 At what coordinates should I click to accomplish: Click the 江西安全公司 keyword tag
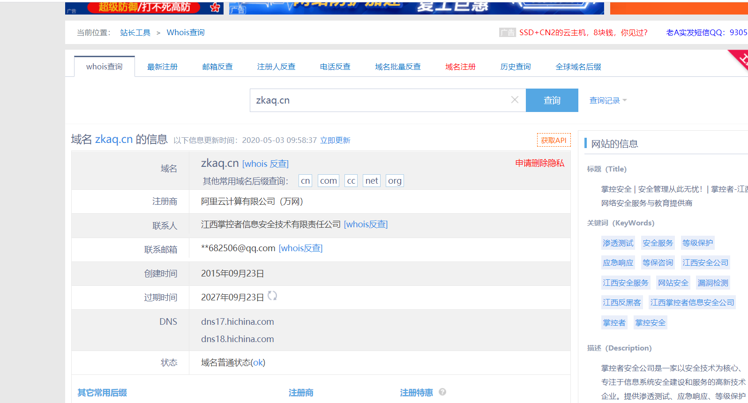pos(705,262)
